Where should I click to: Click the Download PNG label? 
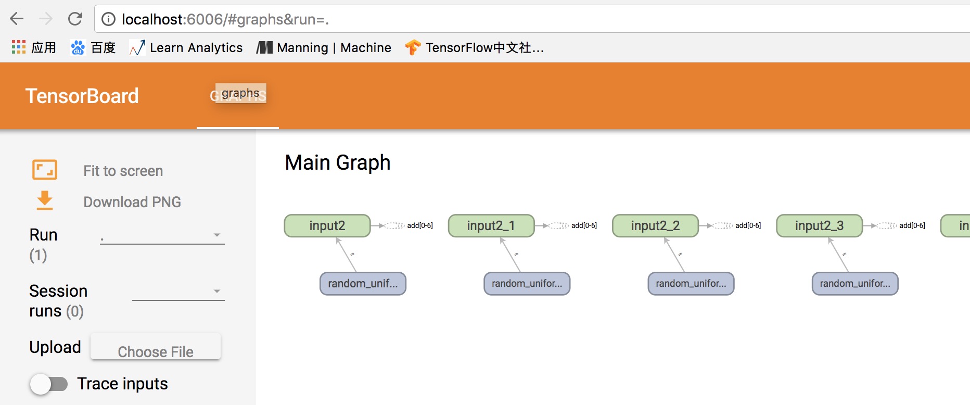(132, 202)
